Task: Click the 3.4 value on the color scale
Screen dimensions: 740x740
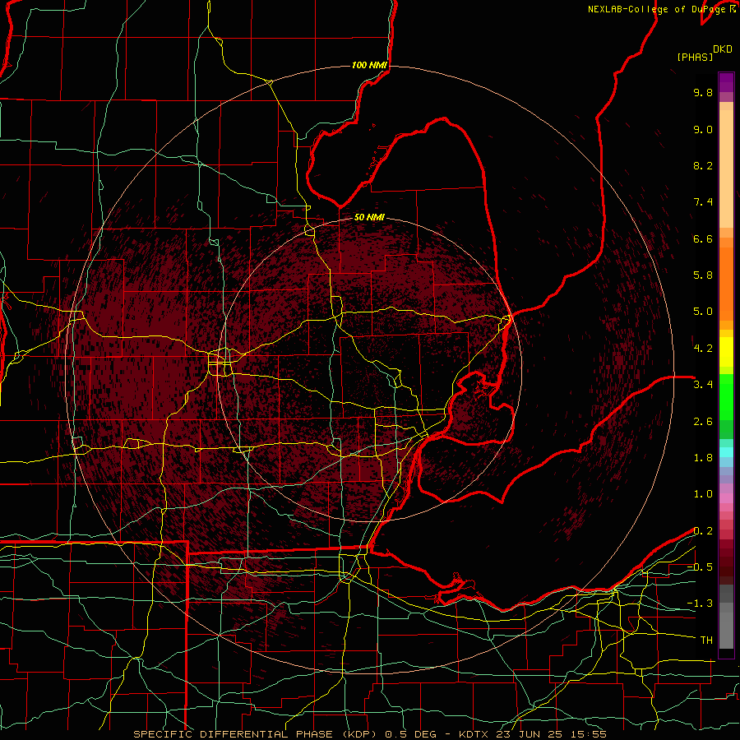Action: tap(703, 385)
